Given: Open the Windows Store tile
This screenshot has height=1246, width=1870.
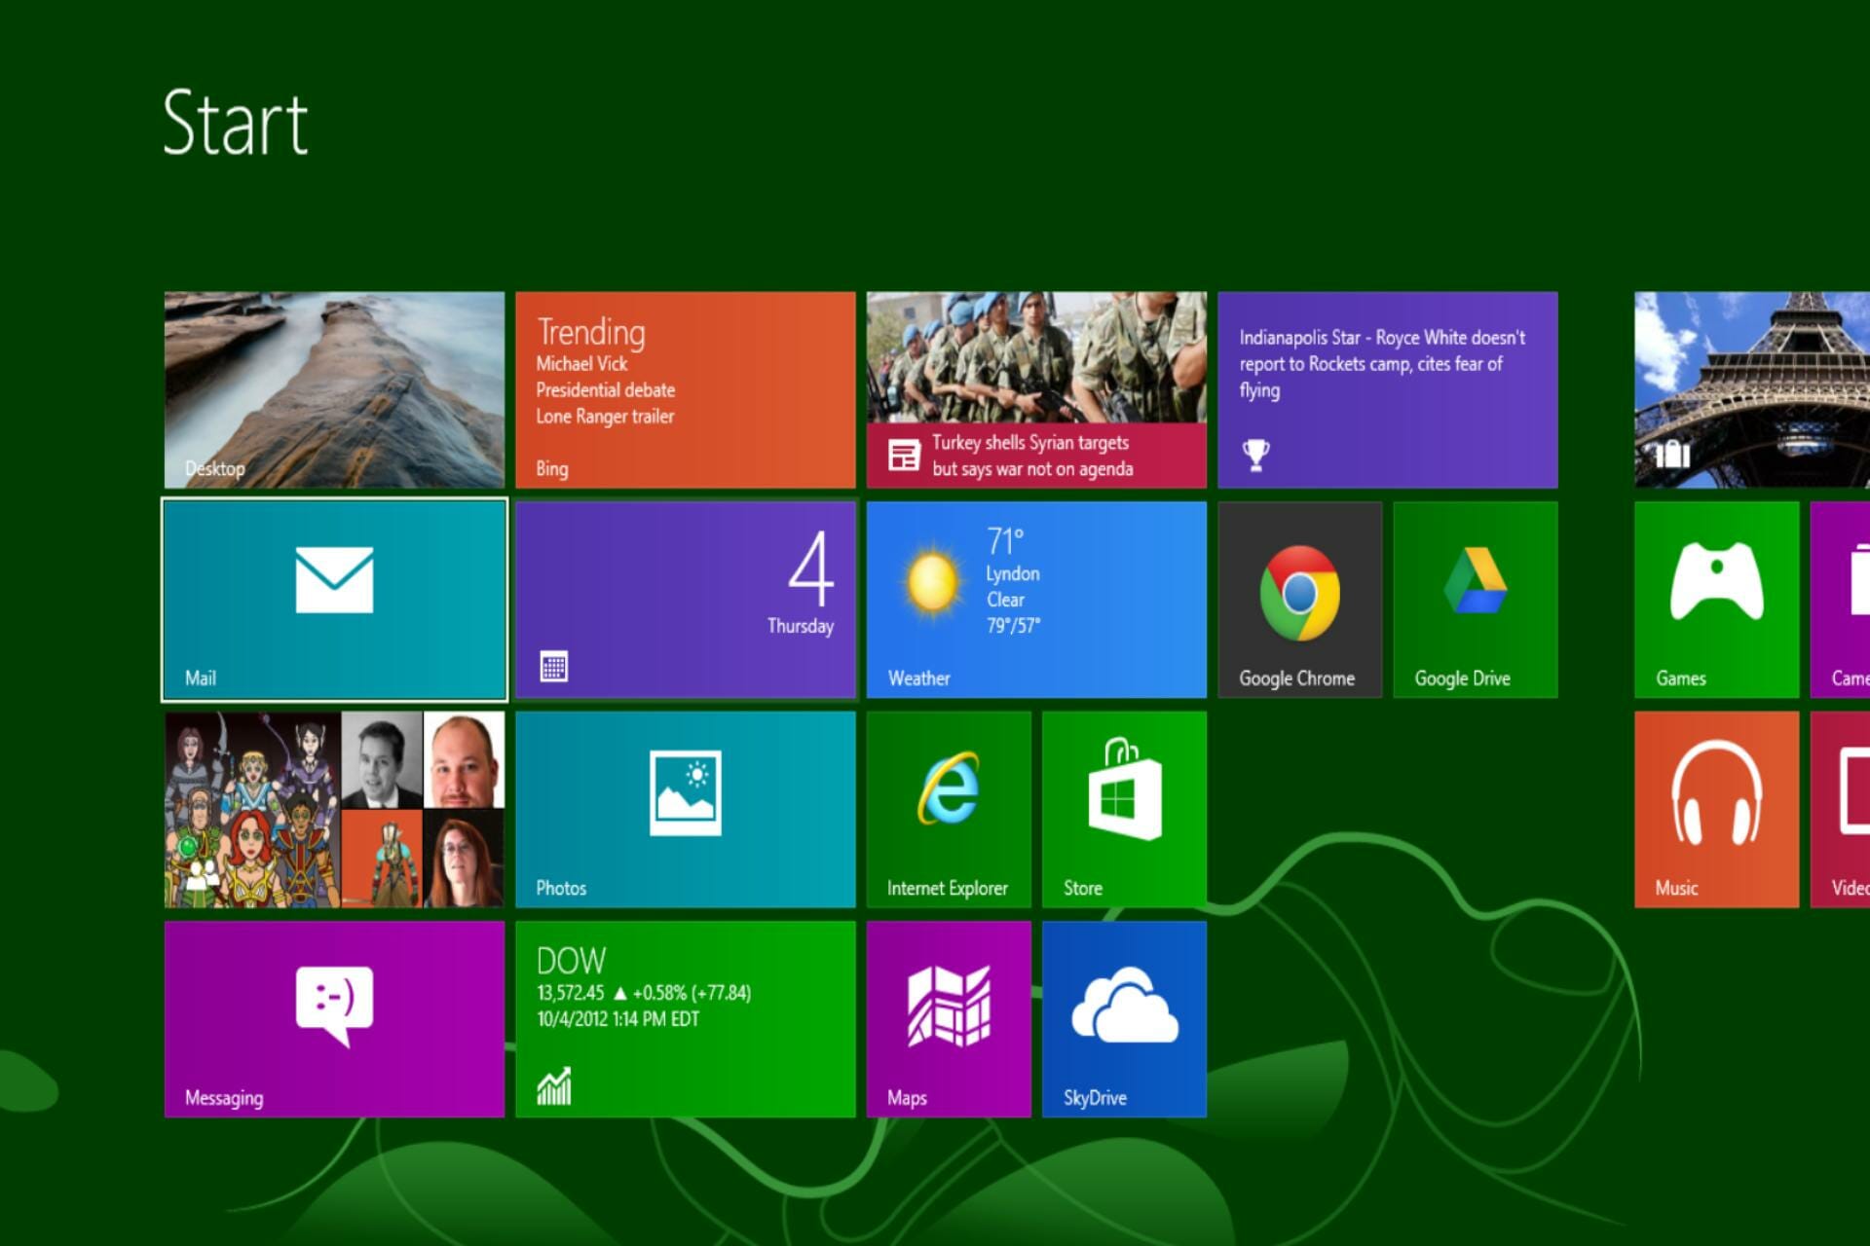Looking at the screenshot, I should coord(1124,809).
